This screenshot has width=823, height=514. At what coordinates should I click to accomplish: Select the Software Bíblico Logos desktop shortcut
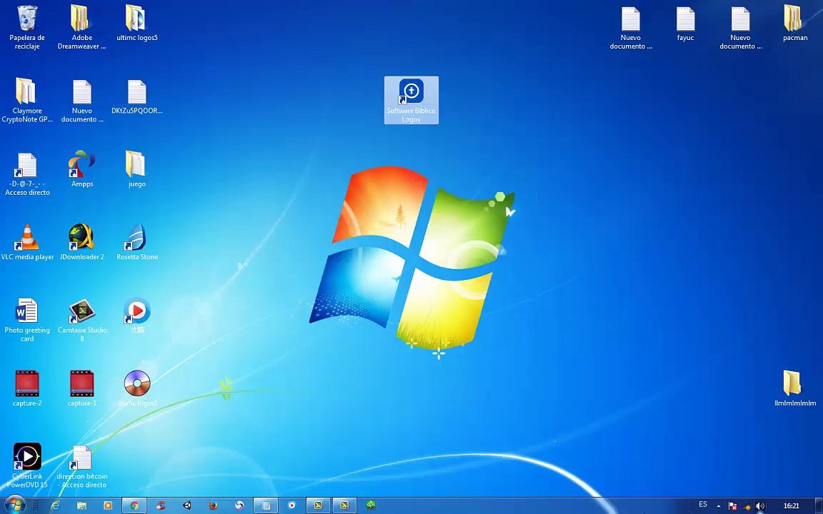[411, 100]
